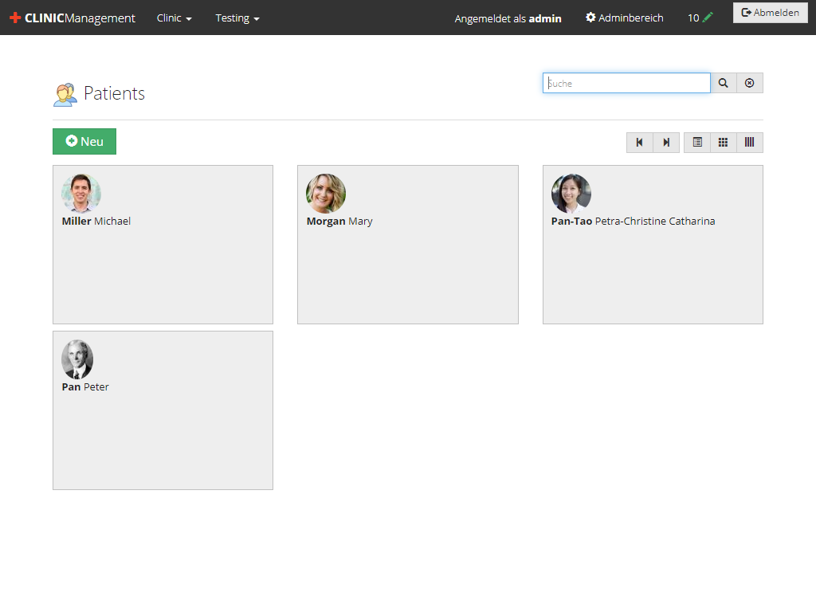The width and height of the screenshot is (816, 612).
Task: Open Miller Michael's photo
Action: click(81, 194)
